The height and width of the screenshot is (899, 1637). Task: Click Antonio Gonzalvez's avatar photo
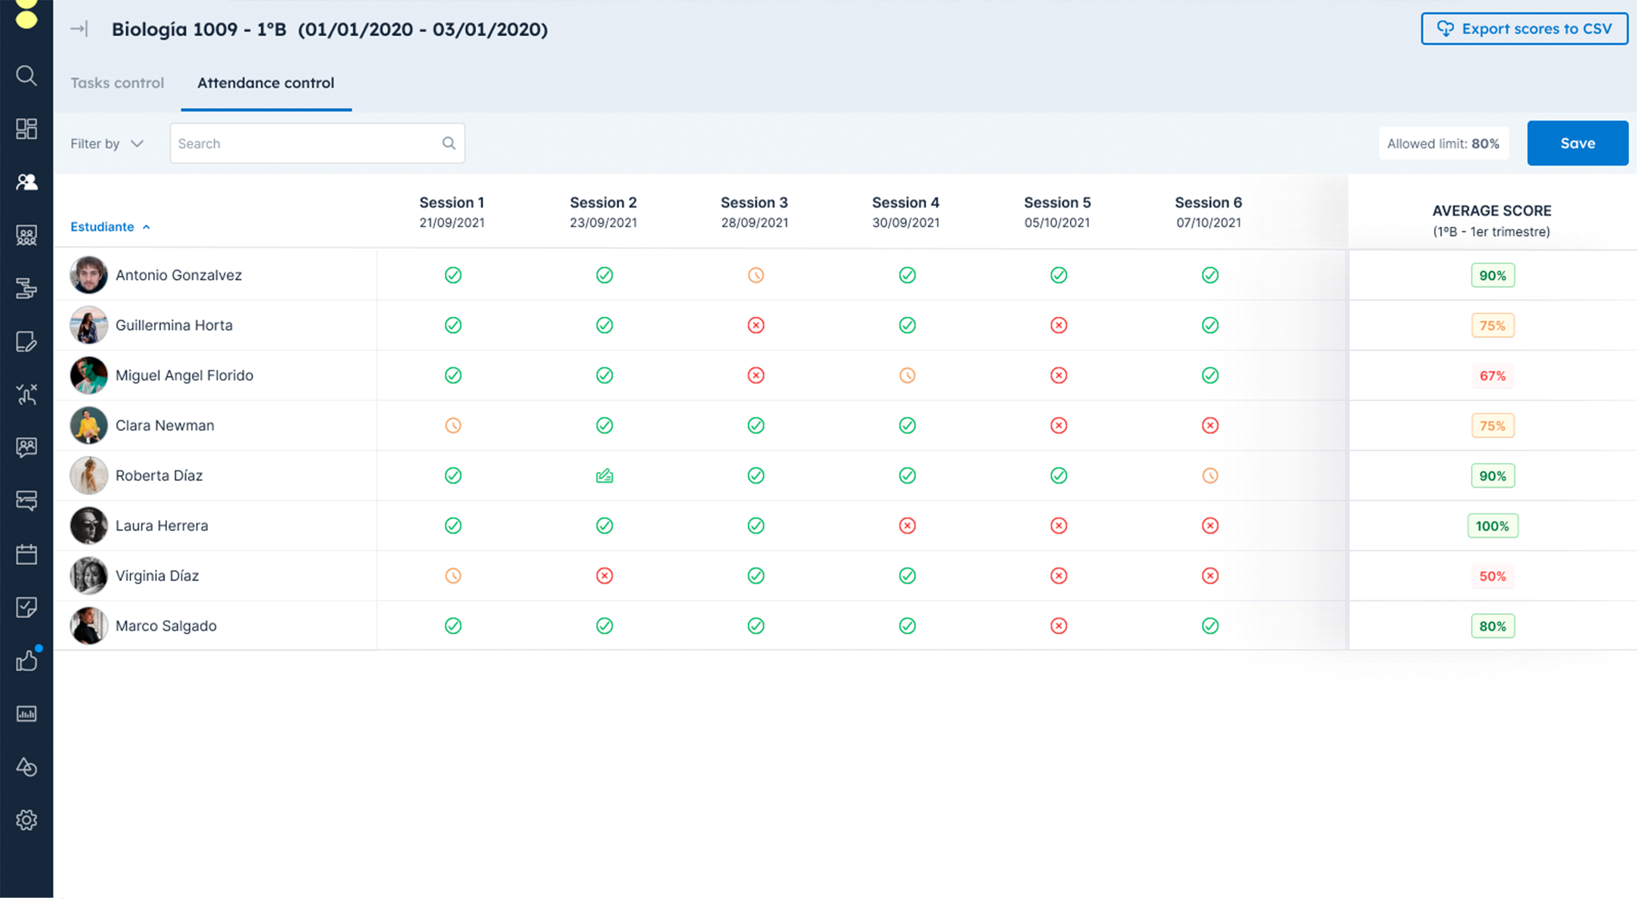(x=88, y=275)
